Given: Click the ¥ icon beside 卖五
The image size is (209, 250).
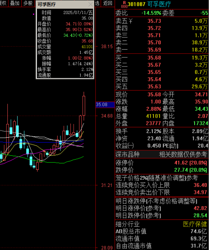Looking at the screenshot, I should click(x=130, y=21).
